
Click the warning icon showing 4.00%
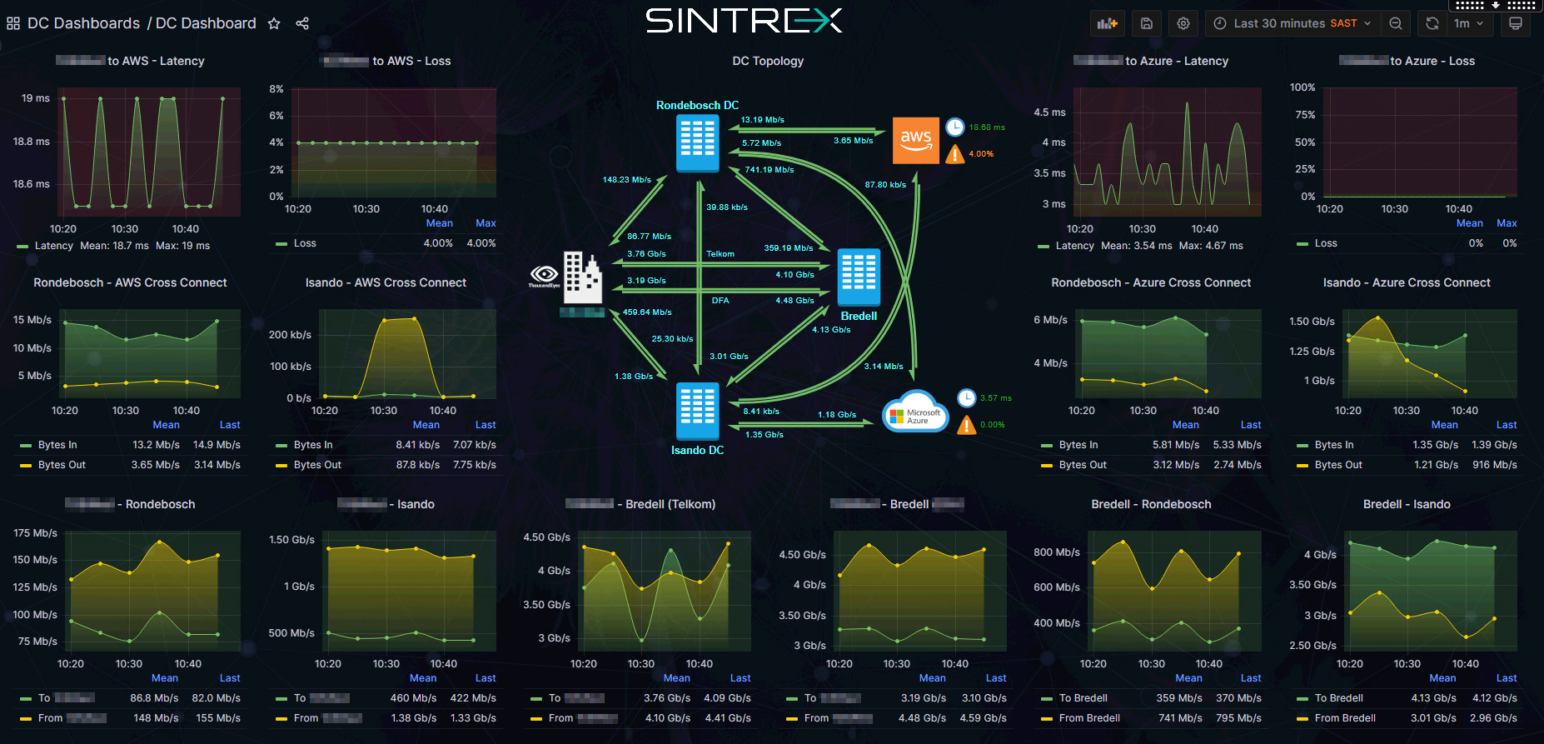[x=955, y=153]
